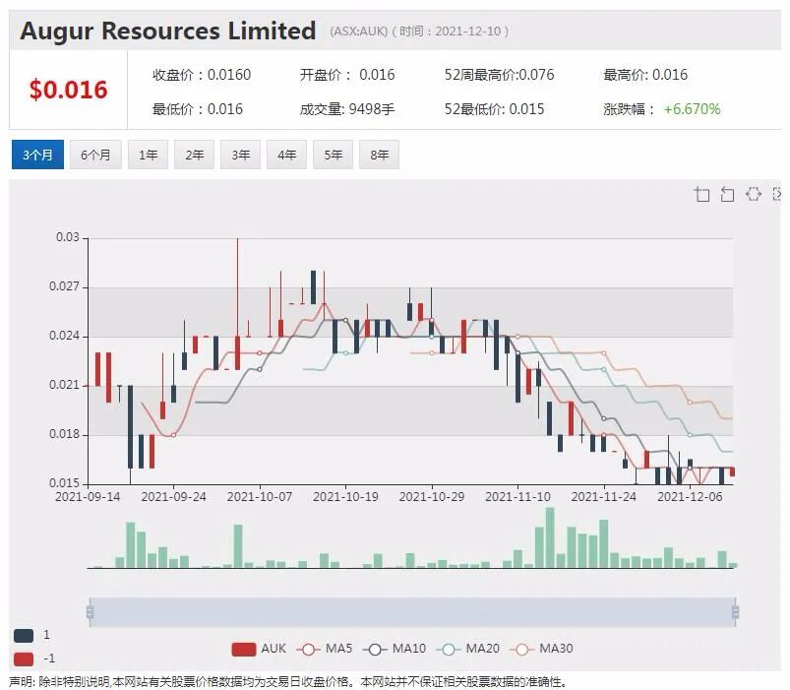The height and width of the screenshot is (690, 790).
Task: Click the $0.016 current price
Action: point(69,90)
